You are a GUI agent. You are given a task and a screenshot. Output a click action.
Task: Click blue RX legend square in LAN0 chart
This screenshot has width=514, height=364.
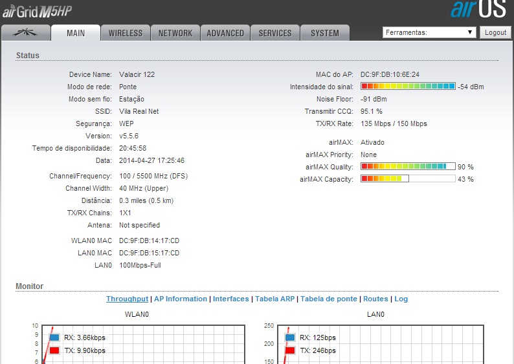[x=290, y=337]
